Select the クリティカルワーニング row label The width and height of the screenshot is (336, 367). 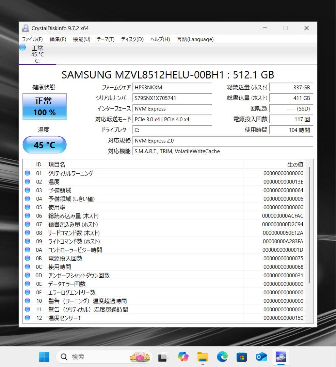point(70,173)
